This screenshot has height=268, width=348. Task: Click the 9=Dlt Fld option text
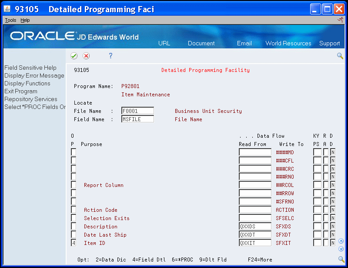[213, 260]
